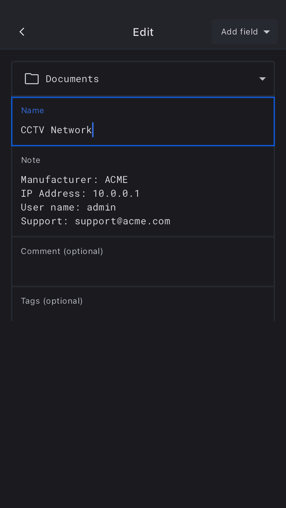Image resolution: width=286 pixels, height=508 pixels.
Task: Click the support@acme.com text in note
Action: point(123,221)
